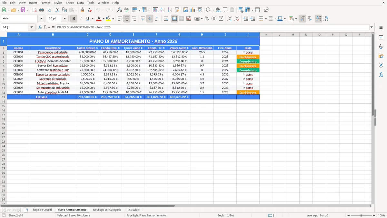Open the font color dropdown arrow

(103, 18)
